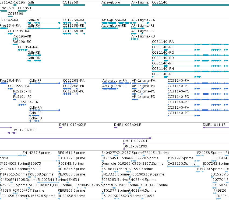Select protein Gdh-PA
The height and width of the screenshot is (200, 229).
(36, 108)
